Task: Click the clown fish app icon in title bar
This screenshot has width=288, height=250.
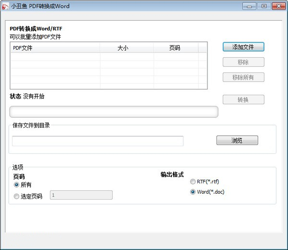Action: coord(5,6)
